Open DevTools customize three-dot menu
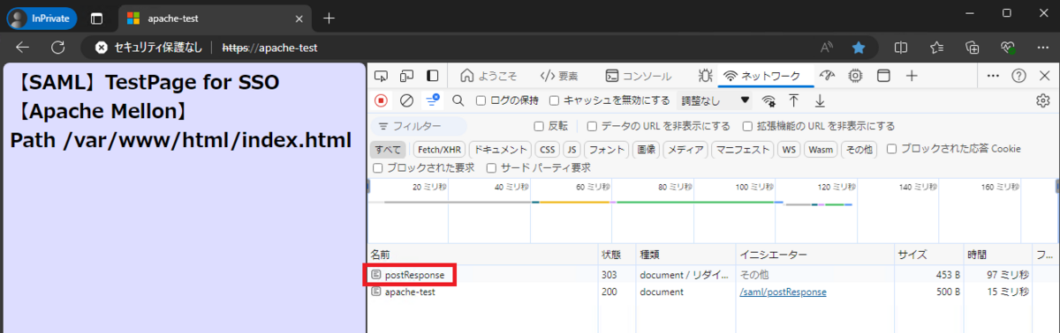Viewport: 1060px width, 333px height. coord(993,76)
